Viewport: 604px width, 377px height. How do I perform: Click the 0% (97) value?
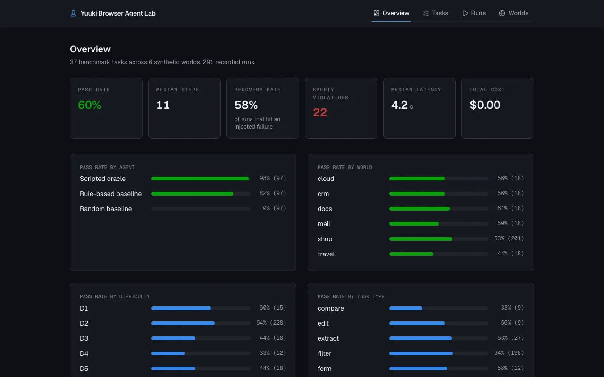pyautogui.click(x=275, y=208)
